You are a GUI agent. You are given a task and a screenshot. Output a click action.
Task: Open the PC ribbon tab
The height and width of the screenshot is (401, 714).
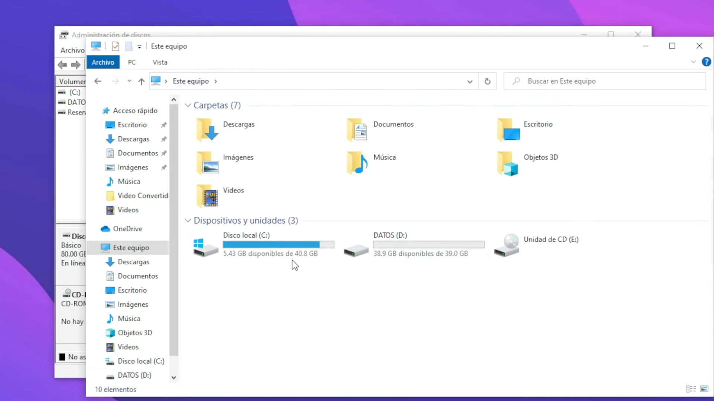[x=132, y=62]
